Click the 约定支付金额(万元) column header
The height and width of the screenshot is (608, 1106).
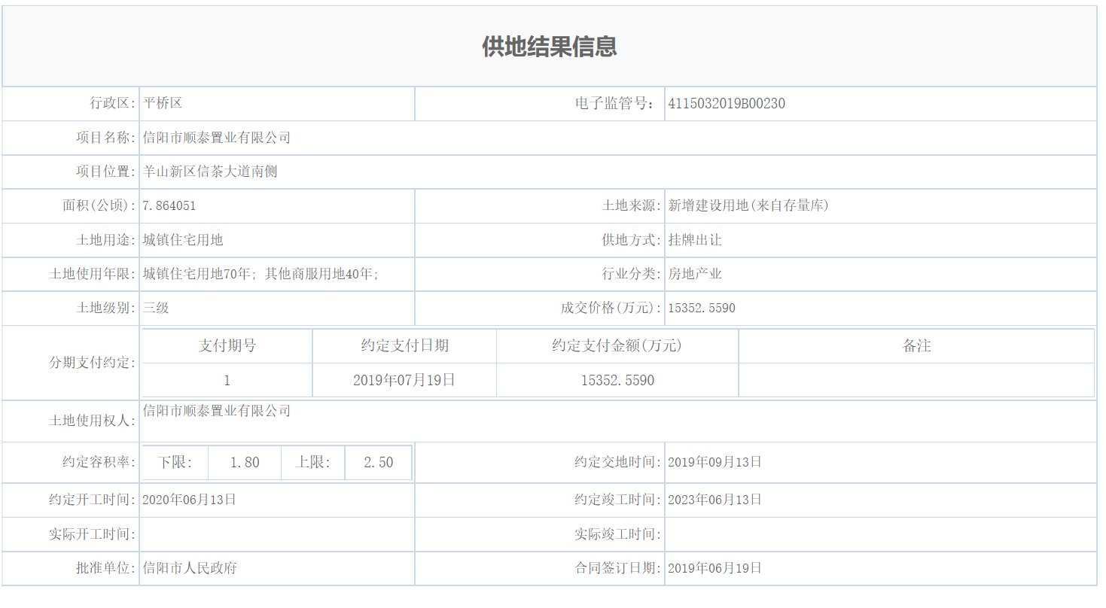(617, 345)
